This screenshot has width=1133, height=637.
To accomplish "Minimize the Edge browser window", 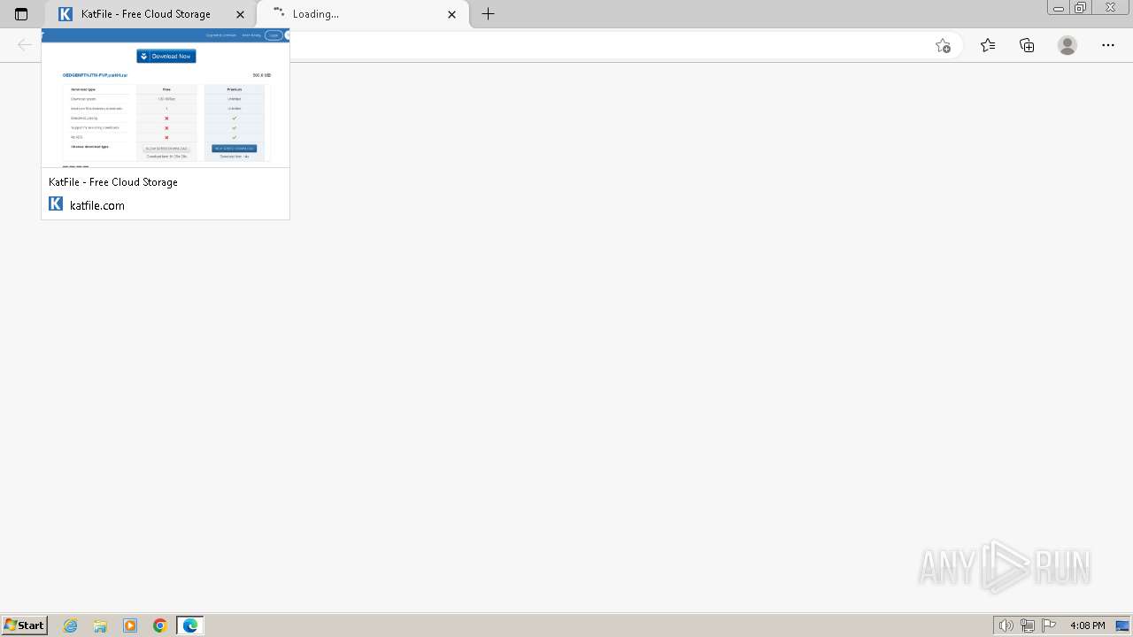I will 1059,8.
